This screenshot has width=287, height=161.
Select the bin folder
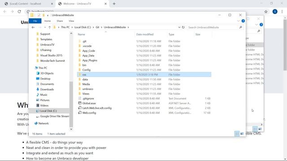(x=84, y=65)
